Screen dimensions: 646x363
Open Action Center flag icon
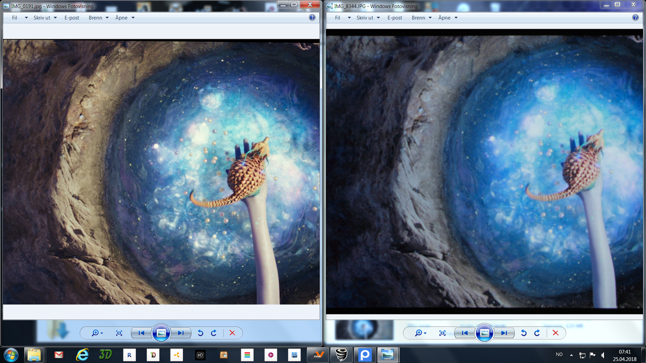593,354
